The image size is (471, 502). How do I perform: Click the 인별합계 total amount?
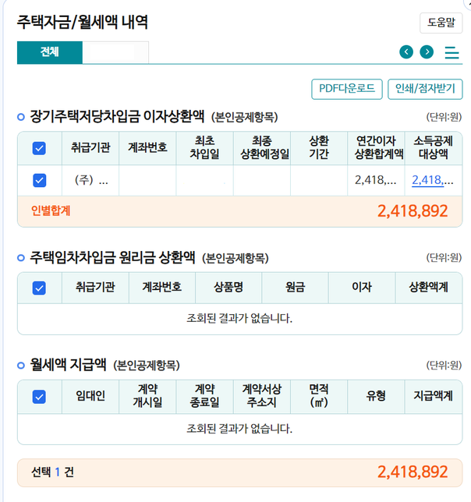coord(413,211)
